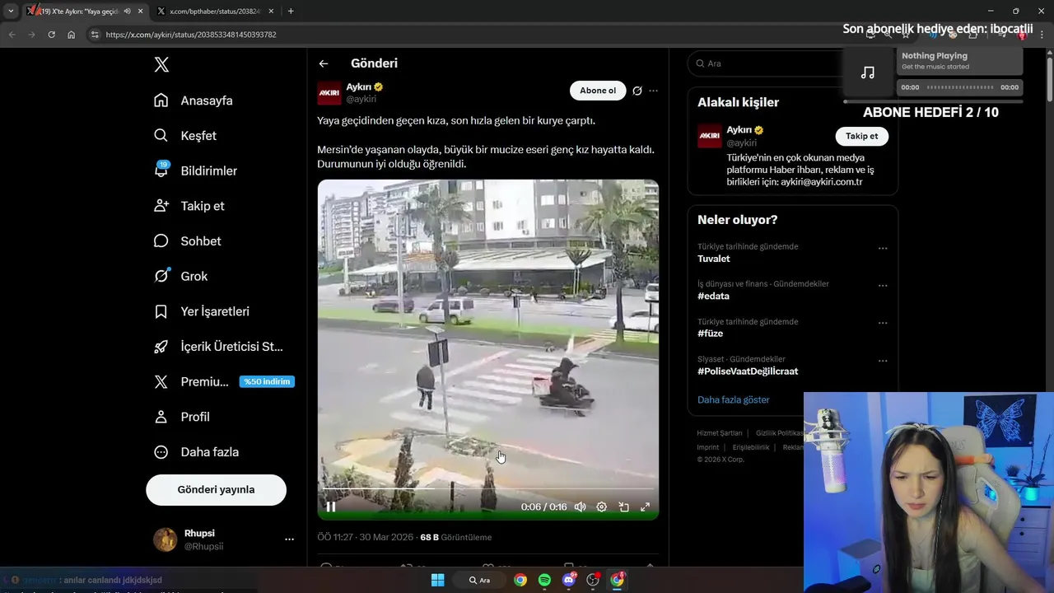Open Premium with the %50 indirim badge
The height and width of the screenshot is (593, 1054).
pos(223,381)
